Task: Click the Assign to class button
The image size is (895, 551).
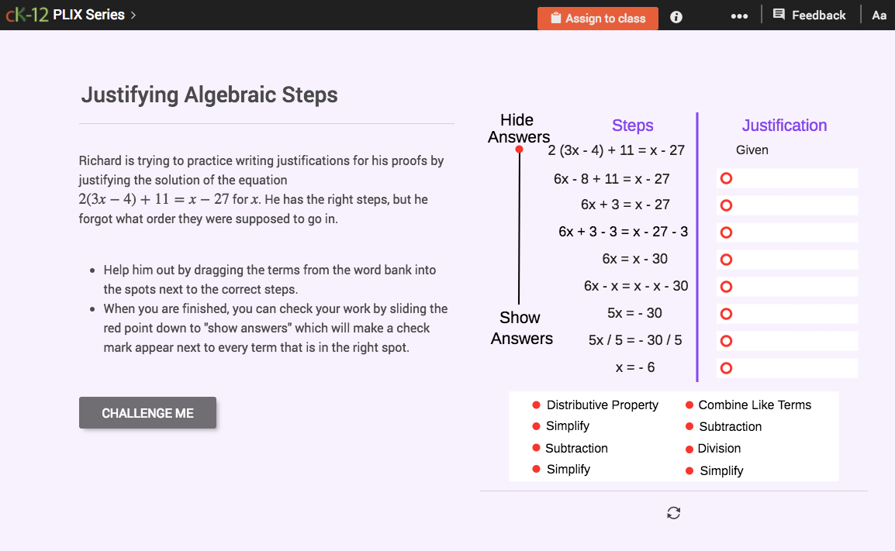Action: pyautogui.click(x=598, y=17)
